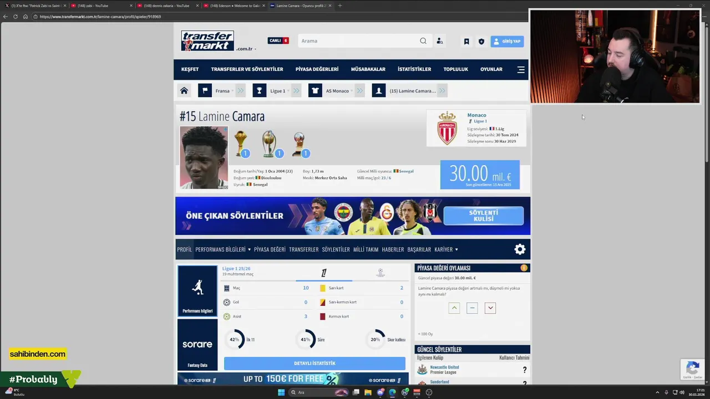Open a new browser tab
The width and height of the screenshot is (710, 399).
point(340,6)
